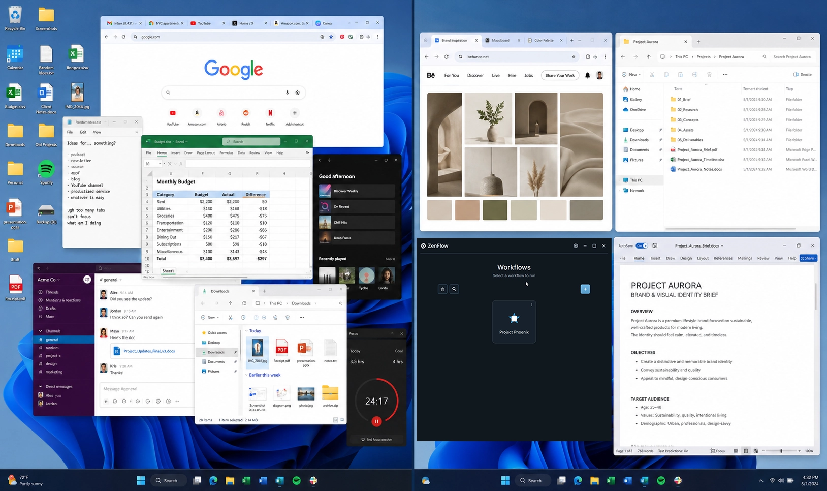Click the Up arrow in Project Aurora explorer
The width and height of the screenshot is (827, 491).
(x=649, y=57)
